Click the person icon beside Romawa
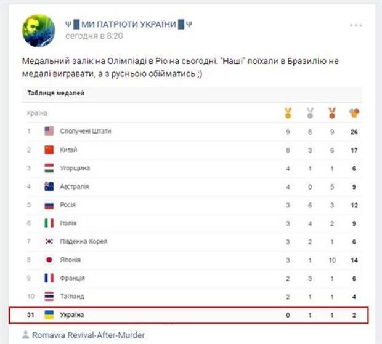The width and height of the screenshot is (382, 344). [25, 335]
